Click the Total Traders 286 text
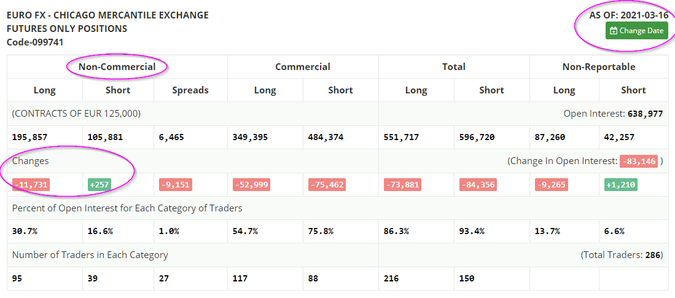 [622, 254]
